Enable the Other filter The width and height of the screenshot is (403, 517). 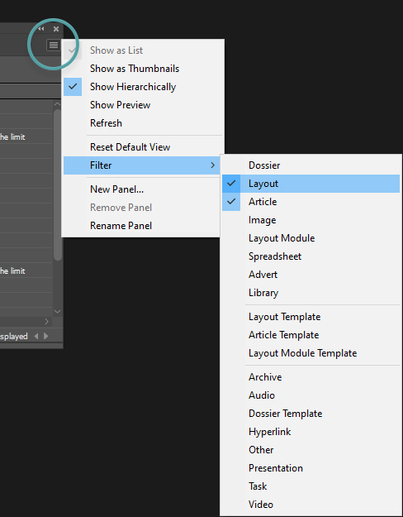[x=311, y=450]
